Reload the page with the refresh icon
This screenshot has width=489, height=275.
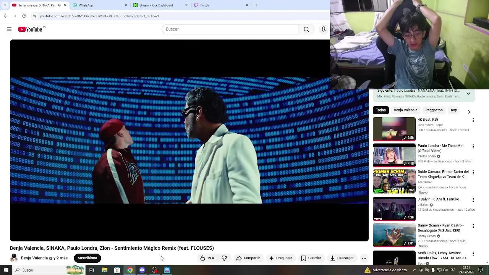click(24, 16)
